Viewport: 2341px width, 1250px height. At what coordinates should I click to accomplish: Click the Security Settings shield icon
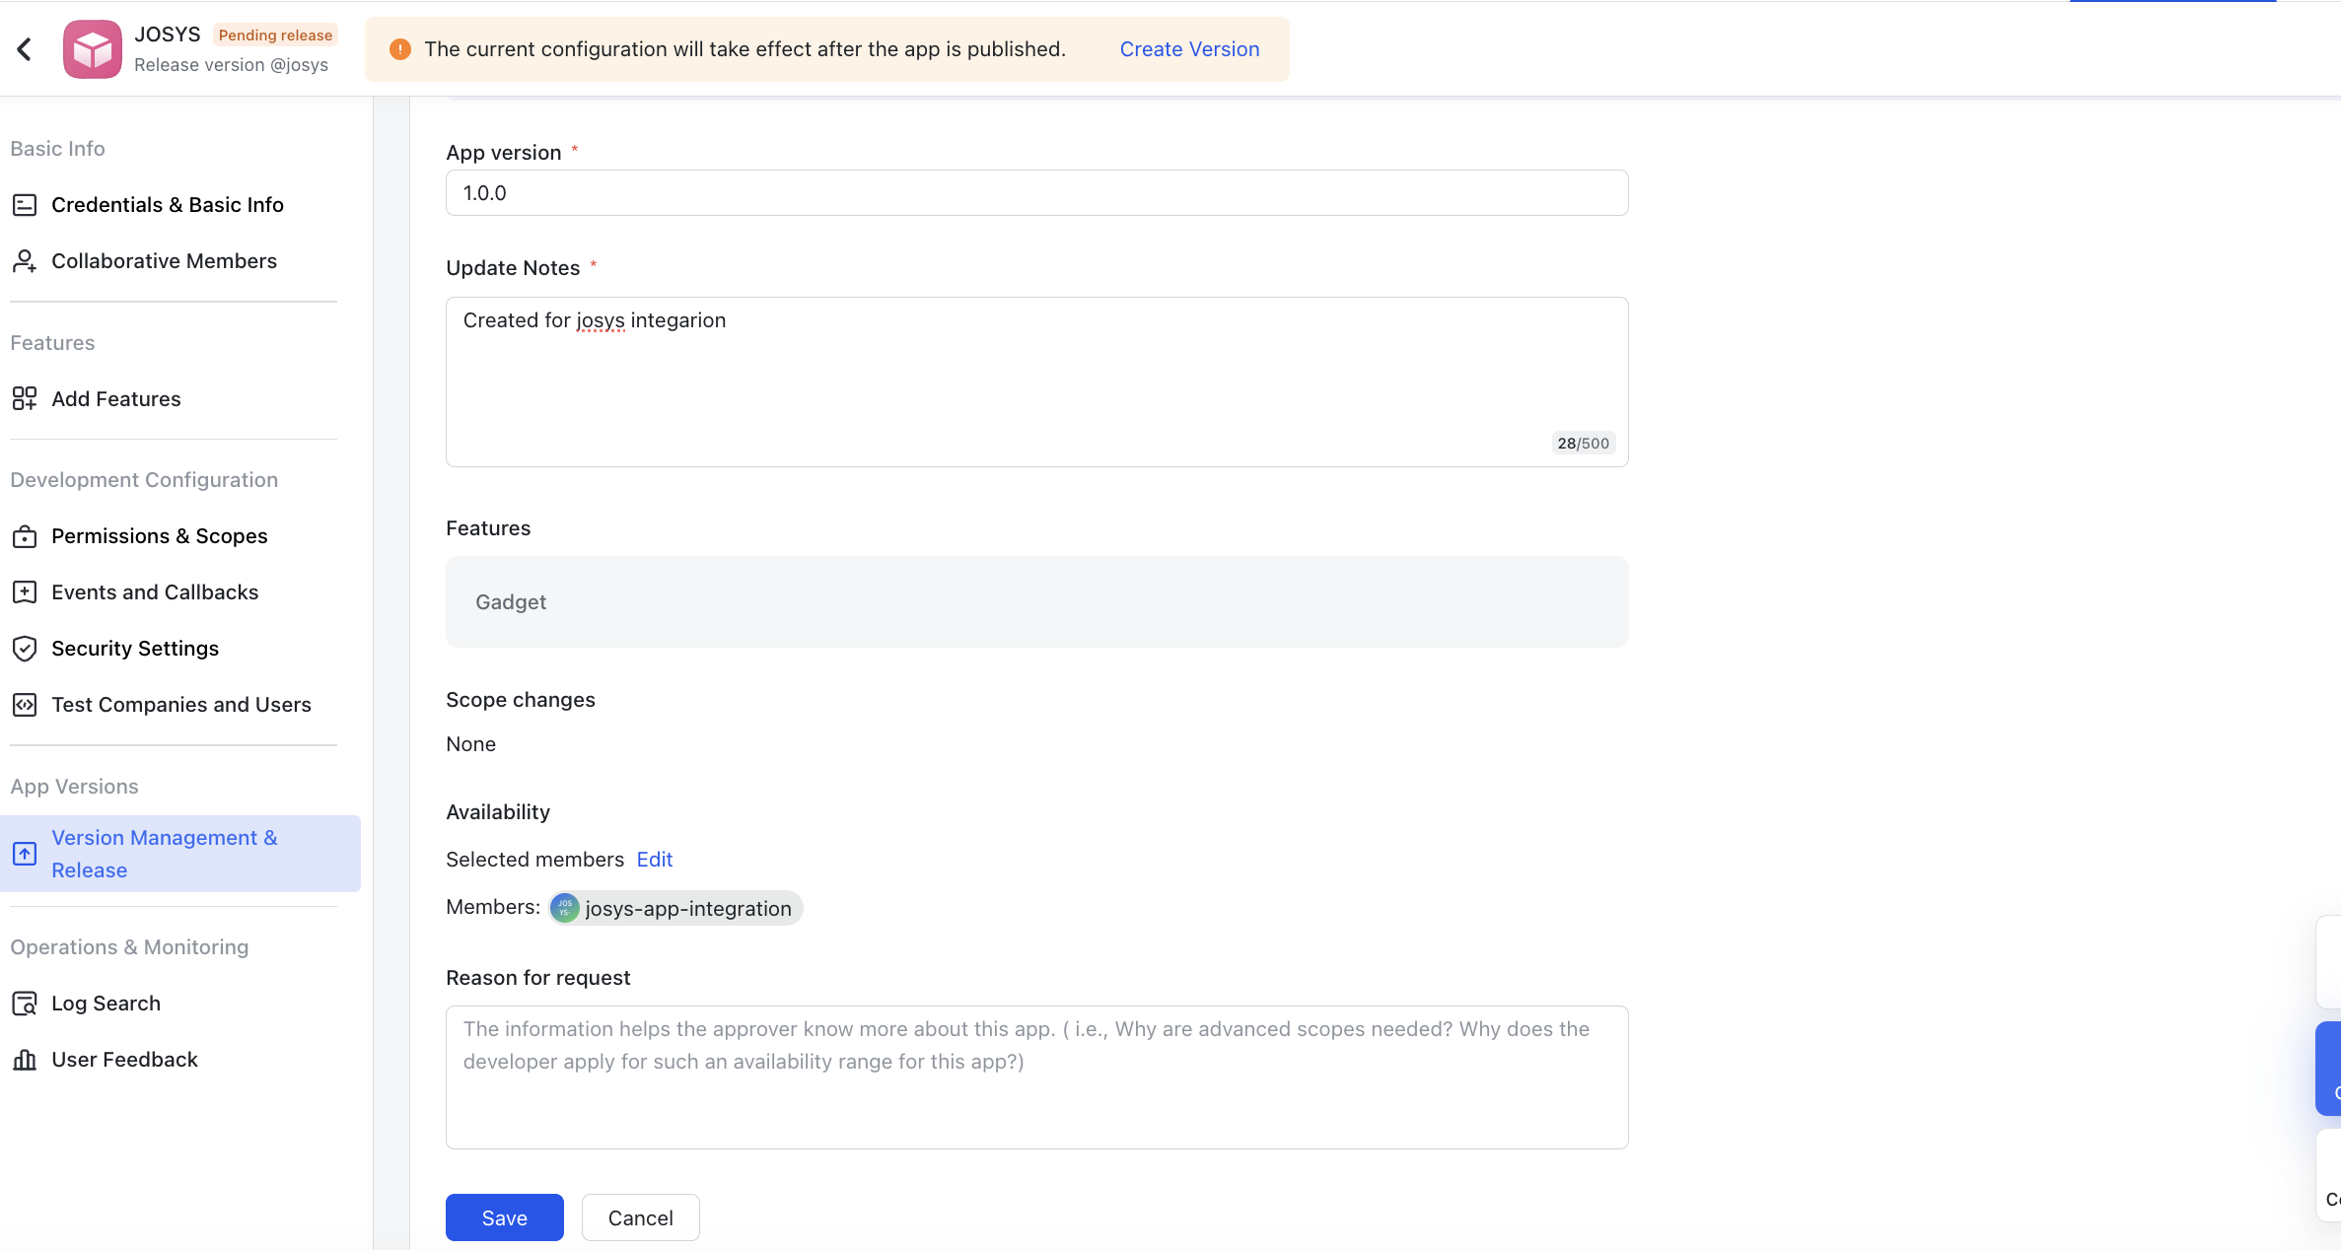click(25, 649)
